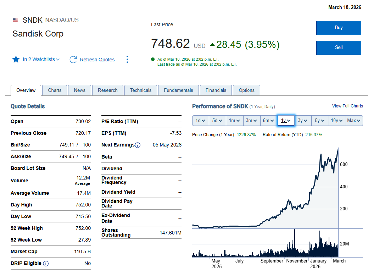Click the Previous Close value 720.17
Screen dimensions: 368x271
[83, 133]
